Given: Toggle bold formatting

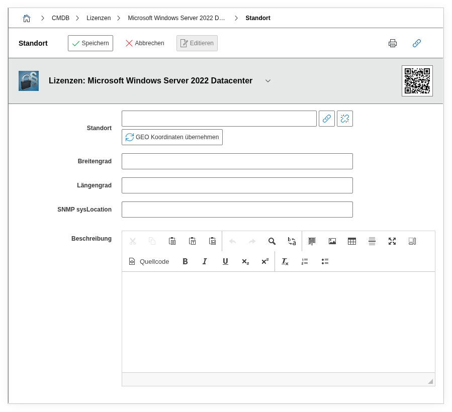Looking at the screenshot, I should [x=185, y=261].
